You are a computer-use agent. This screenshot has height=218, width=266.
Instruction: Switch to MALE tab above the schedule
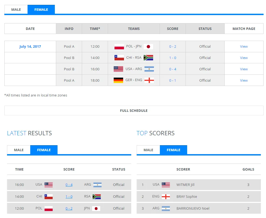16,10
